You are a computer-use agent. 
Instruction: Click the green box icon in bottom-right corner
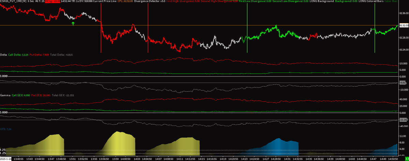pos(406,159)
